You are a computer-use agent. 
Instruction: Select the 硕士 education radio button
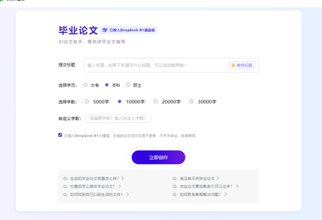pos(128,85)
